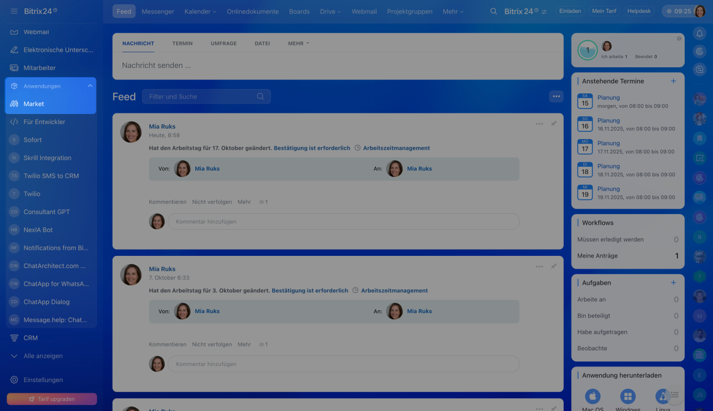Viewport: 713px width, 411px height.
Task: Open Twilio SMS to CRM in the sidebar
Action: pos(51,176)
